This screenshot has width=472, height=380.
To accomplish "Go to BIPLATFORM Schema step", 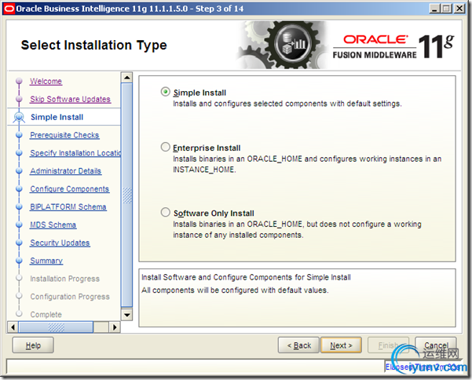I will [68, 207].
